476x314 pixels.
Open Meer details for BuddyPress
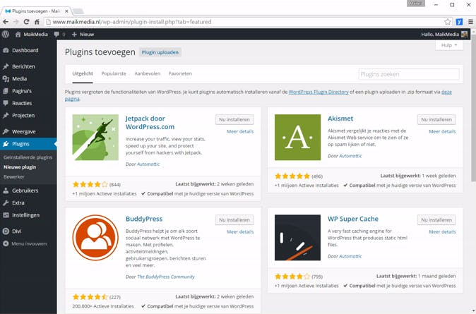pyautogui.click(x=240, y=231)
